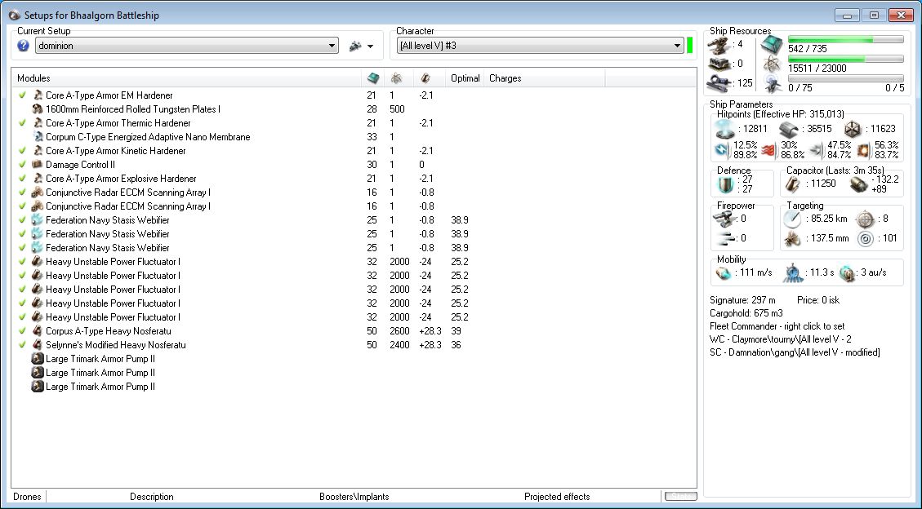Toggle Core A-Type Armor Explosive Hardener checkmark
The height and width of the screenshot is (509, 922).
[x=22, y=179]
